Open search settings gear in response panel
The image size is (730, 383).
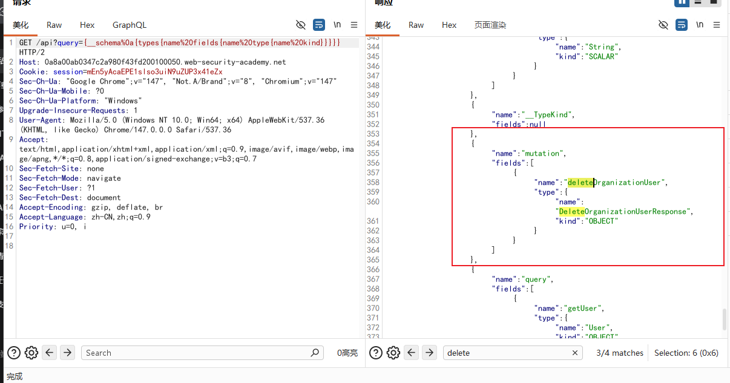click(x=393, y=353)
